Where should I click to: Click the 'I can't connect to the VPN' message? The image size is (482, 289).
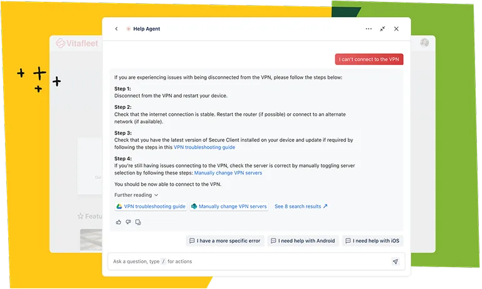[369, 59]
